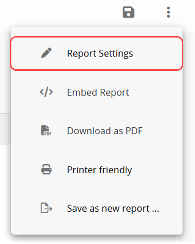The image size is (195, 244).
Task: Click the red-outlined Report Settings row
Action: (97, 53)
